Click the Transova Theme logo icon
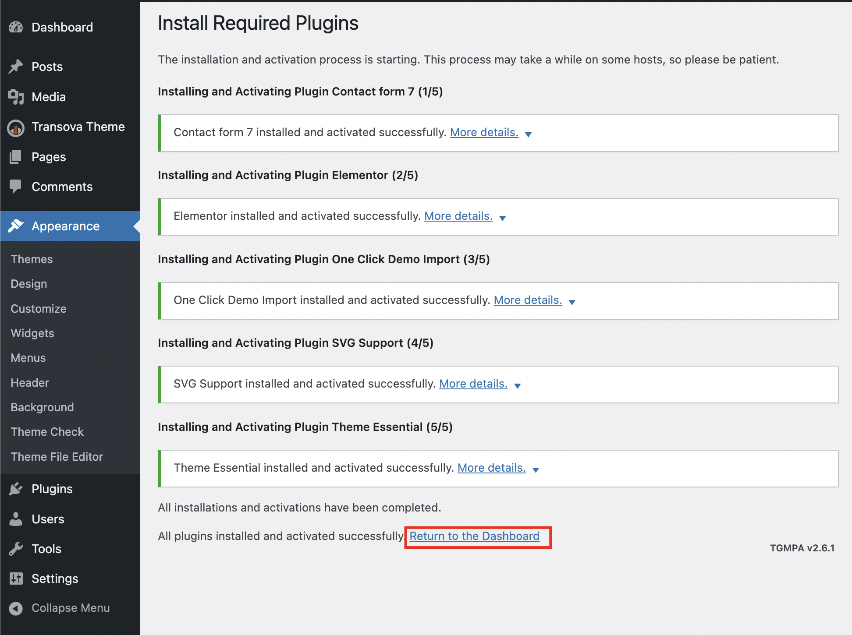Image resolution: width=852 pixels, height=635 pixels. pos(16,127)
